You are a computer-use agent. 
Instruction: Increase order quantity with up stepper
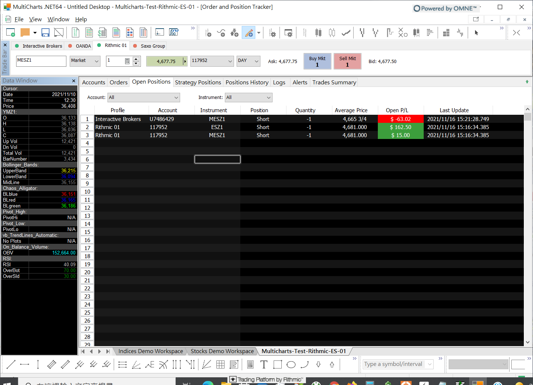pos(136,59)
